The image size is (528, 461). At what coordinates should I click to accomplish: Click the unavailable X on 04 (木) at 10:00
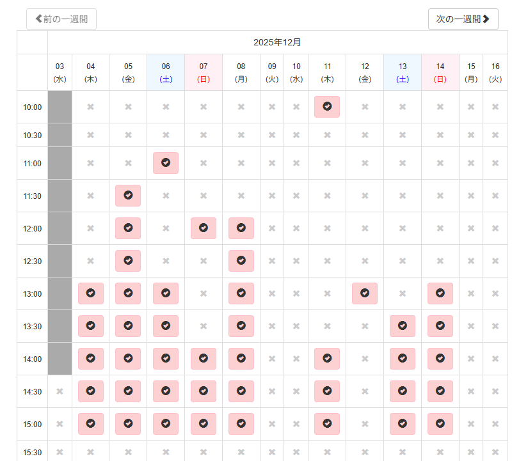[x=91, y=107]
